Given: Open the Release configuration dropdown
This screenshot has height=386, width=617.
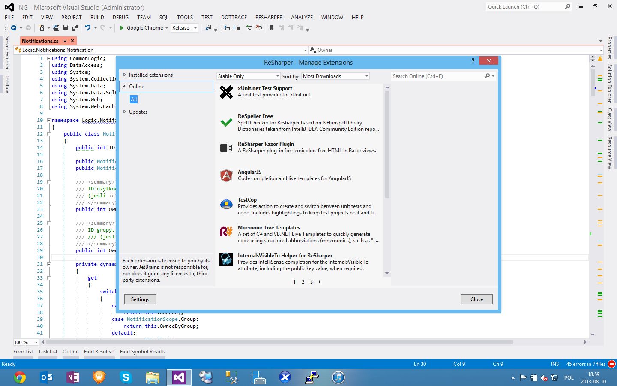Looking at the screenshot, I should [x=184, y=28].
